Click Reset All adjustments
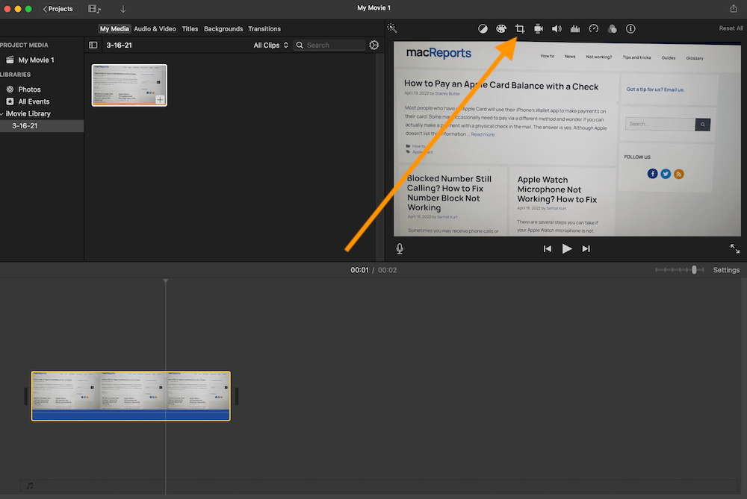Image resolution: width=747 pixels, height=499 pixels. 731,28
